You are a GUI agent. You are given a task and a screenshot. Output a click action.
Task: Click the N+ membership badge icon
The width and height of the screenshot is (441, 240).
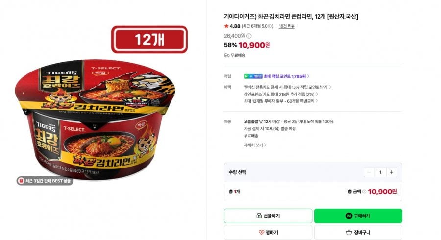[x=253, y=76]
